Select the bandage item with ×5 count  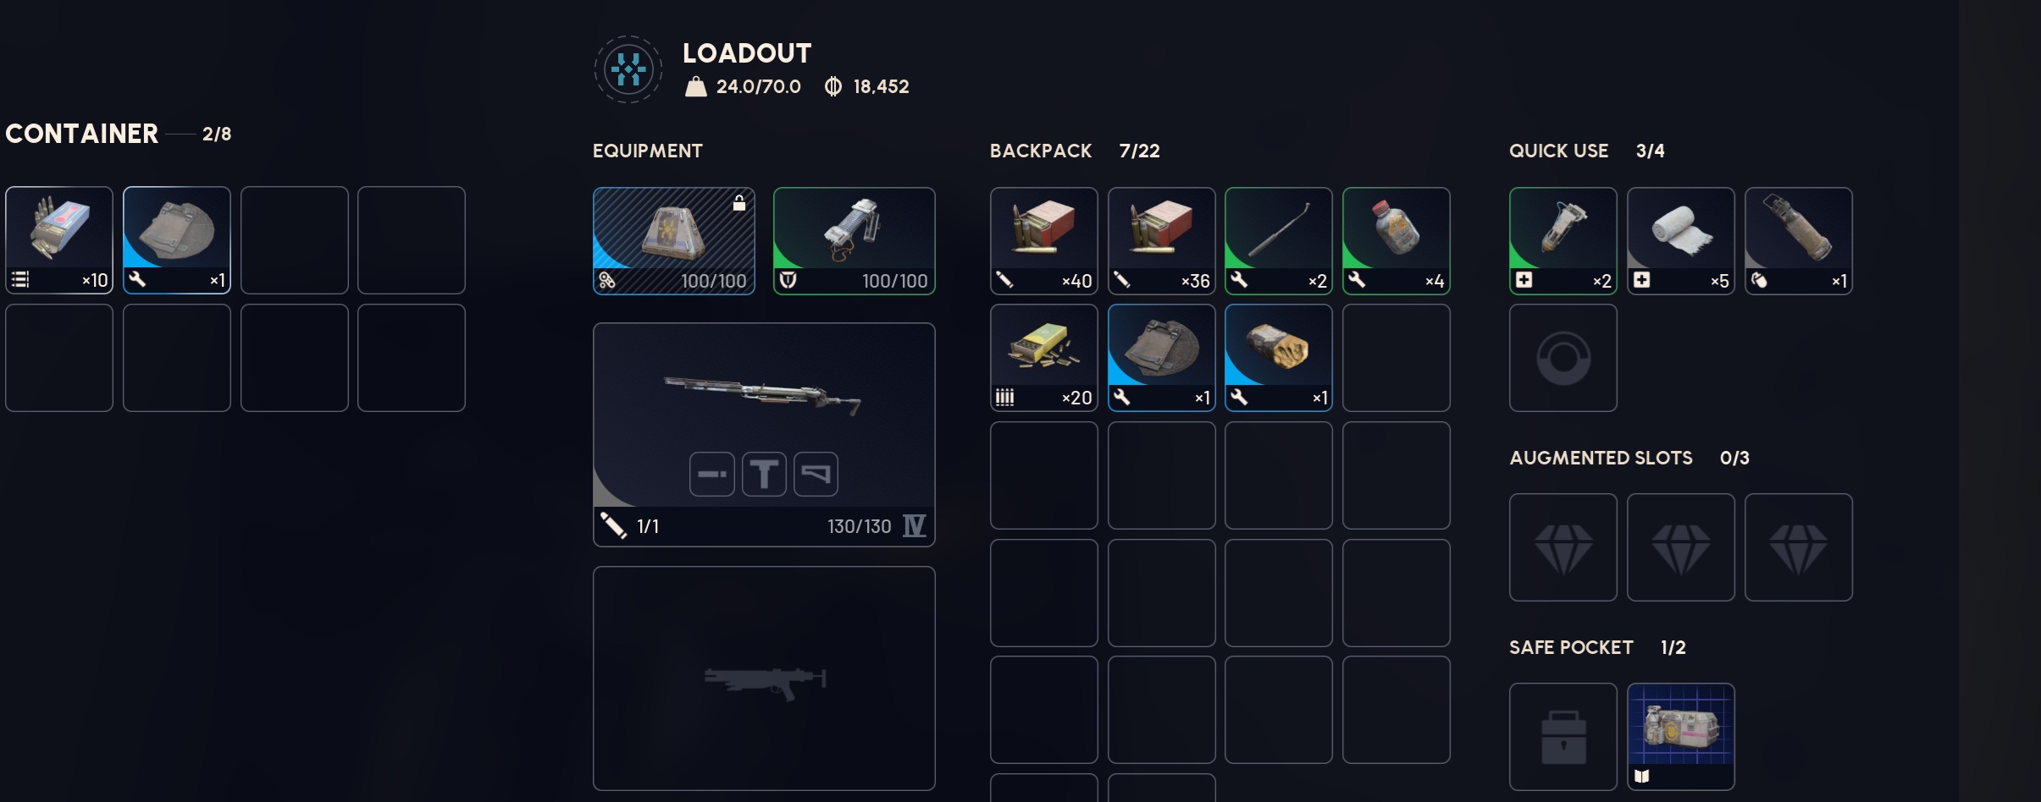(x=1680, y=241)
